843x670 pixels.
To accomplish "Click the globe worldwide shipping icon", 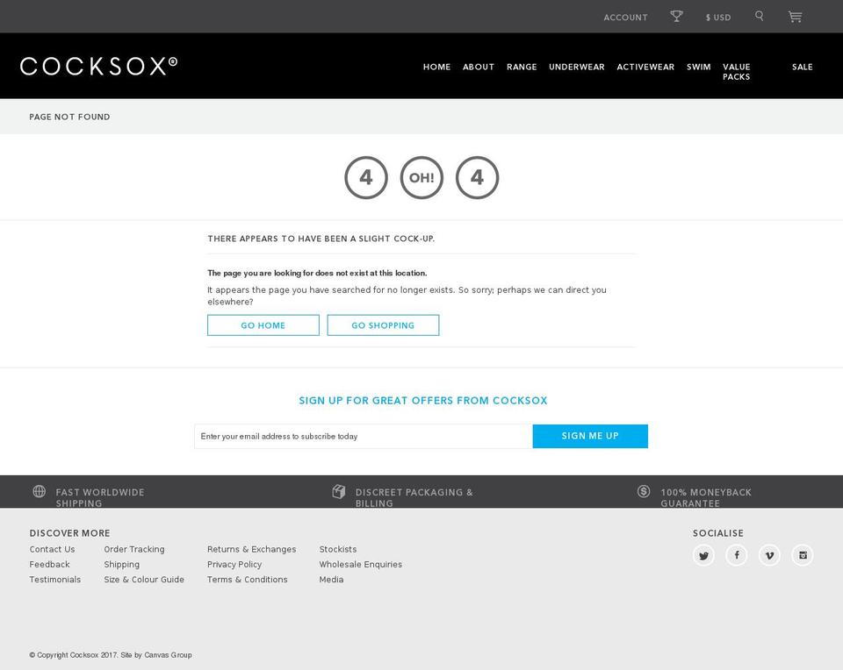I will pyautogui.click(x=40, y=491).
